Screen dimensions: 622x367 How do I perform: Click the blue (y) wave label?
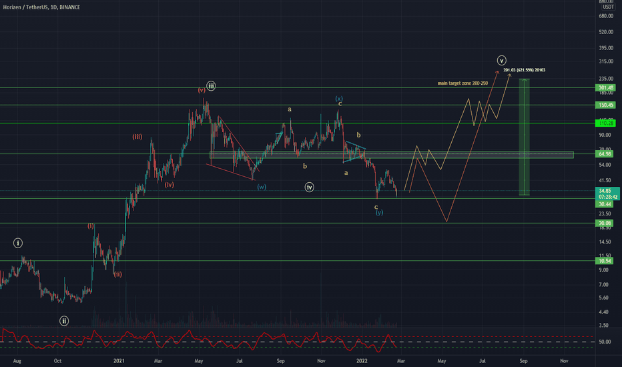380,213
